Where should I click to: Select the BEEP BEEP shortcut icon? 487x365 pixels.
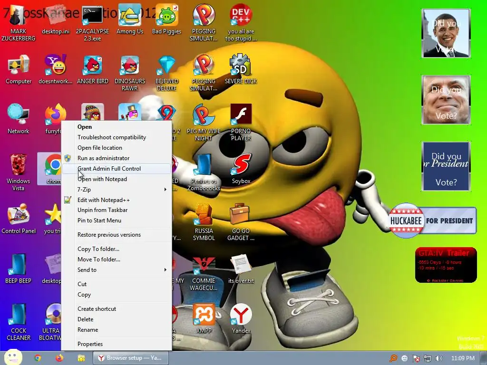pyautogui.click(x=19, y=269)
